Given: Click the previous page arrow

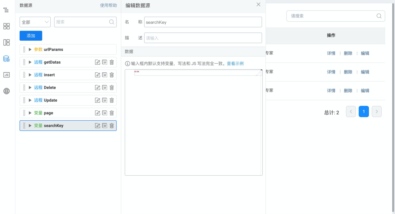Looking at the screenshot, I should pos(351,111).
